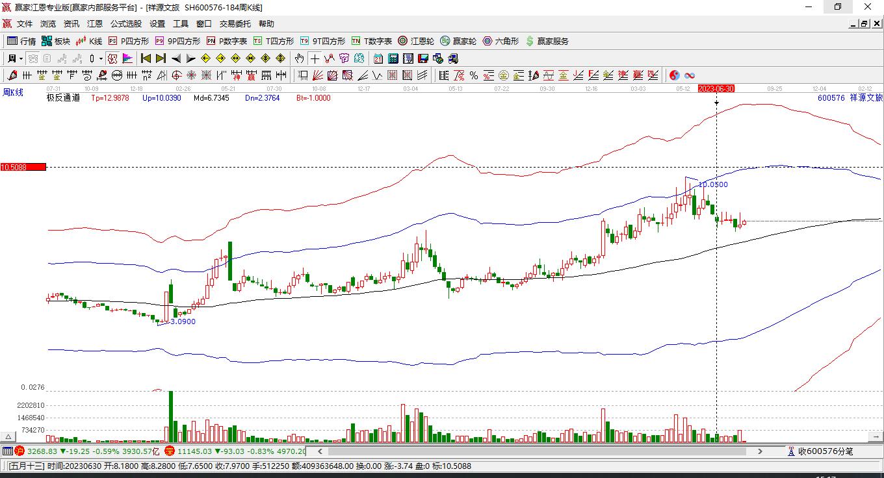Click the Shenzhen index 深 status icon

(x=170, y=451)
